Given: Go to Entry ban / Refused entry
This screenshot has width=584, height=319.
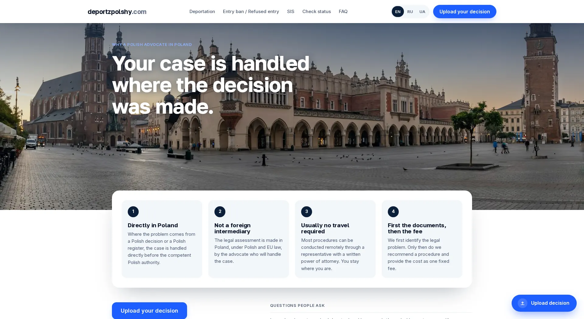Looking at the screenshot, I should [x=251, y=12].
